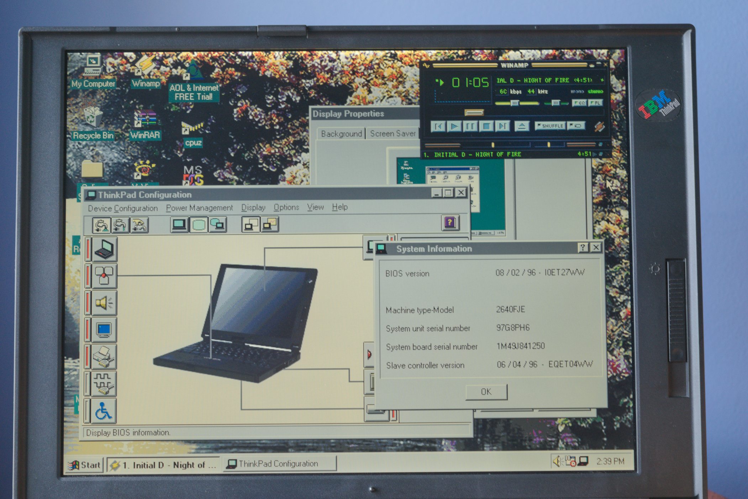Click OK in System Information dialog
The height and width of the screenshot is (499, 748).
[x=486, y=392]
